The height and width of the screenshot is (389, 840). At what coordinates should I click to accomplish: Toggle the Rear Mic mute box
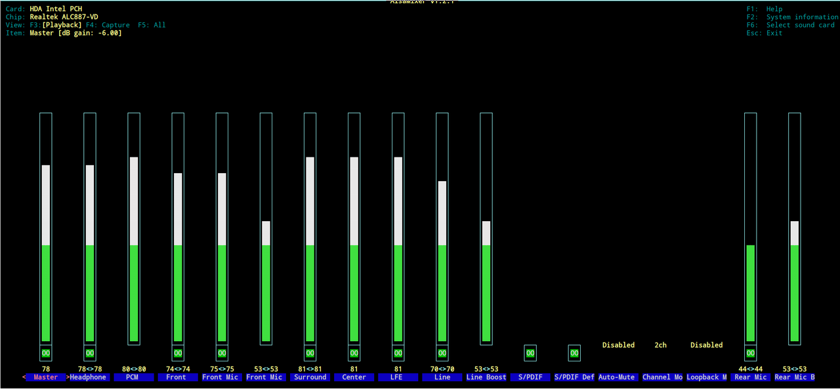(x=750, y=353)
